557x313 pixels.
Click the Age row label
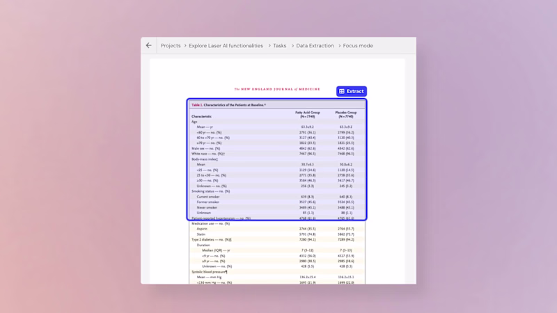(x=194, y=122)
